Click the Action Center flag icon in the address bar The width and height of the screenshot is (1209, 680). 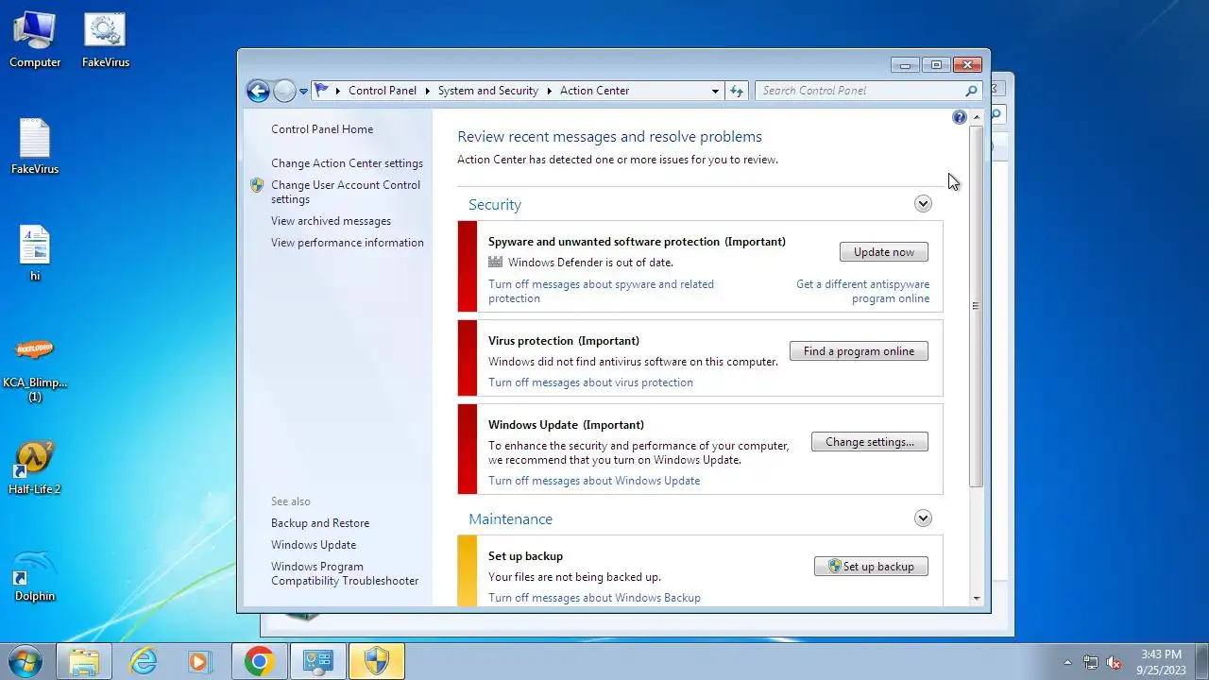322,91
